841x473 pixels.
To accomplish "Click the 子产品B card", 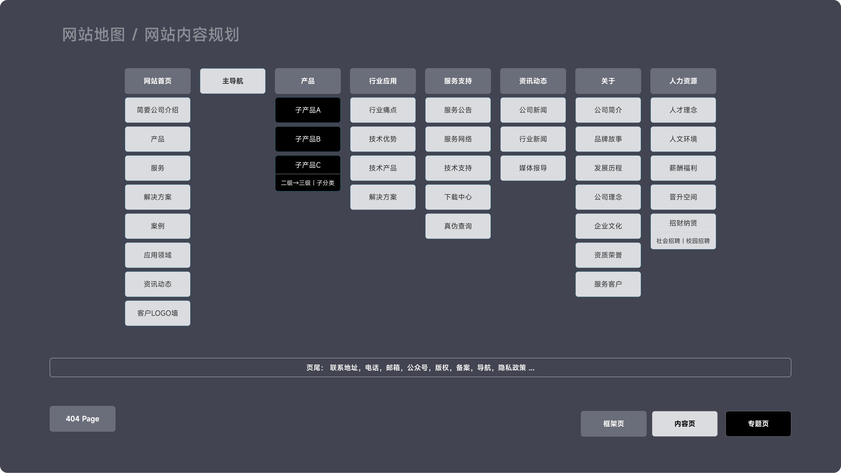I will pyautogui.click(x=308, y=139).
